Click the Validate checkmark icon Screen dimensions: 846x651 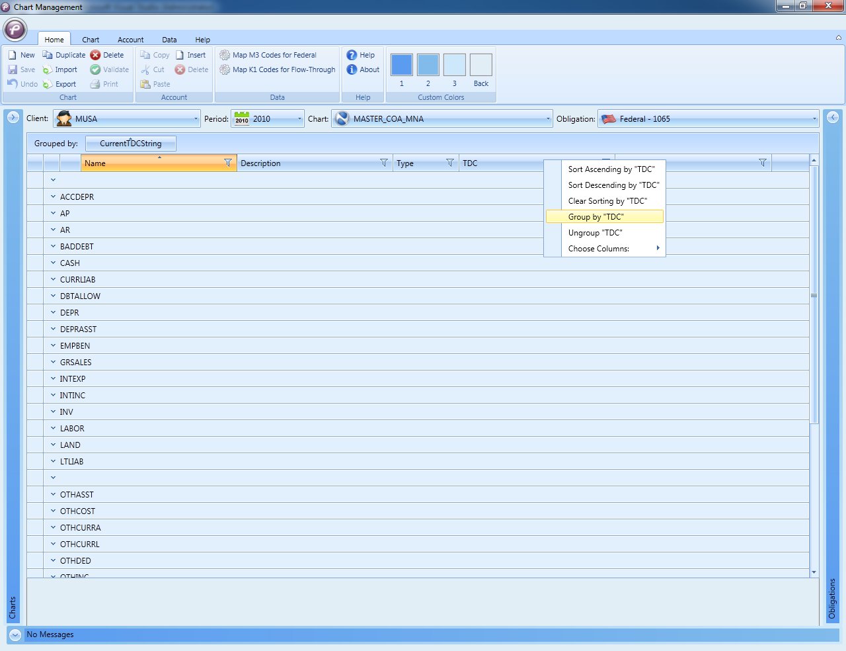[95, 69]
